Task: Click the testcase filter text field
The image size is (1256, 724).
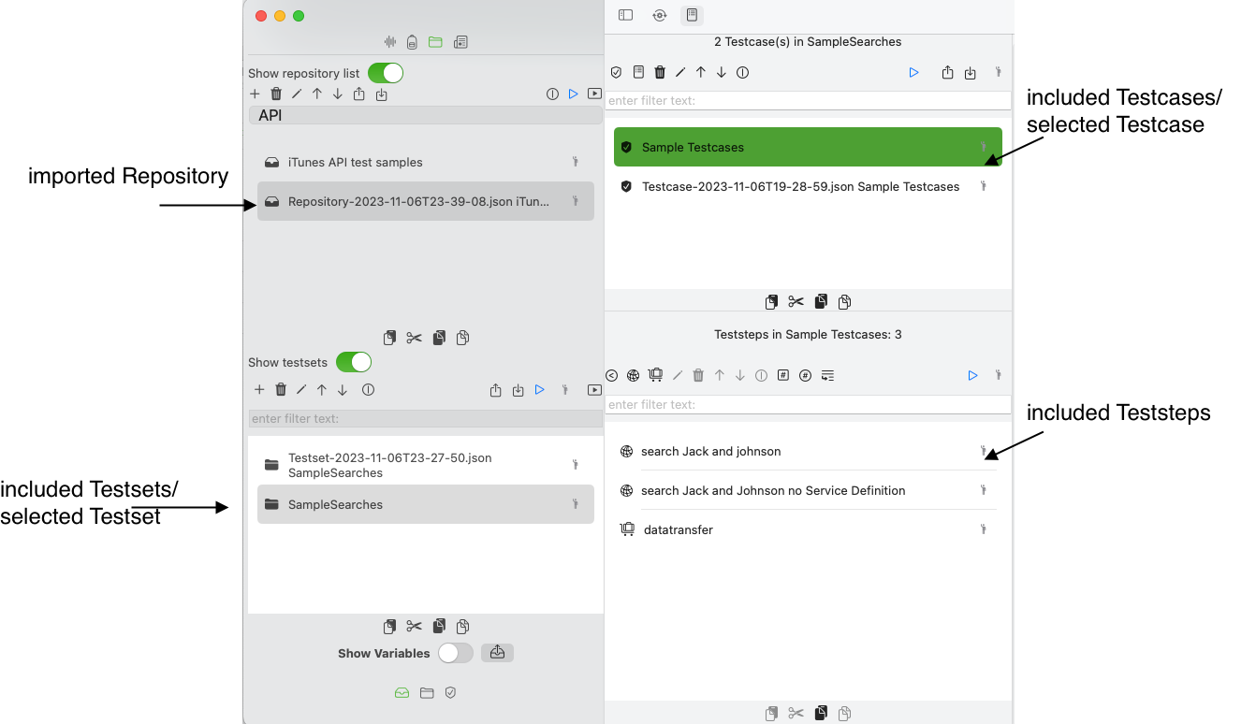Action: (x=808, y=100)
